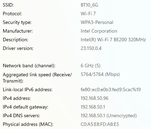The image size is (151, 129).
Task: Click the IPv4 default gateway value
Action: pyautogui.click(x=93, y=107)
